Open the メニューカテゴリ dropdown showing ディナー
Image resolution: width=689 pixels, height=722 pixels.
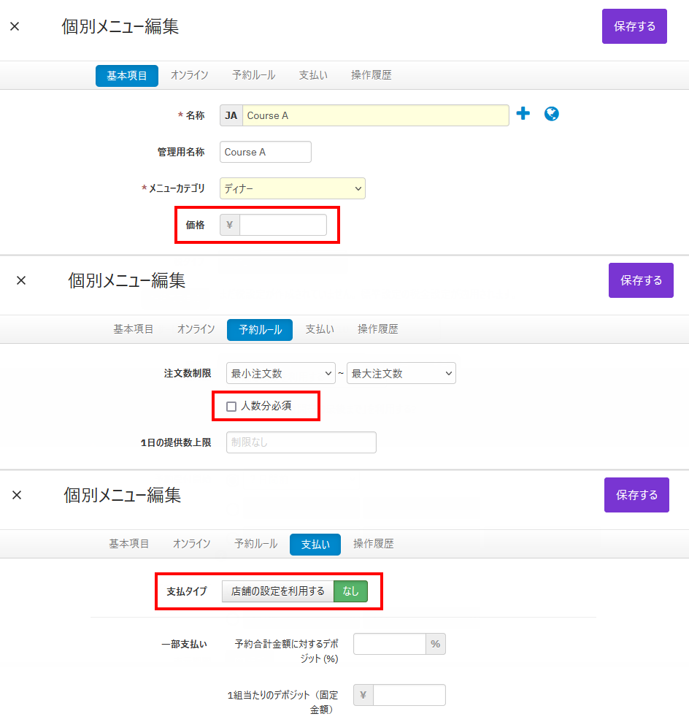click(292, 188)
